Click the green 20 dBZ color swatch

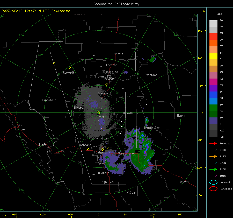[x=213, y=108]
